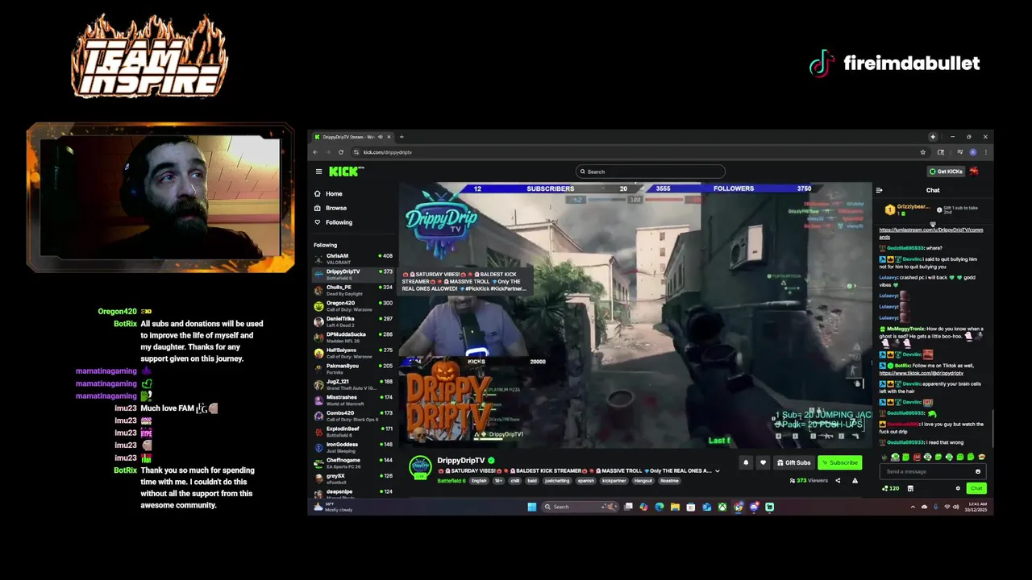This screenshot has height=580, width=1032.
Task: Click the stream notification bell icon
Action: click(x=746, y=462)
